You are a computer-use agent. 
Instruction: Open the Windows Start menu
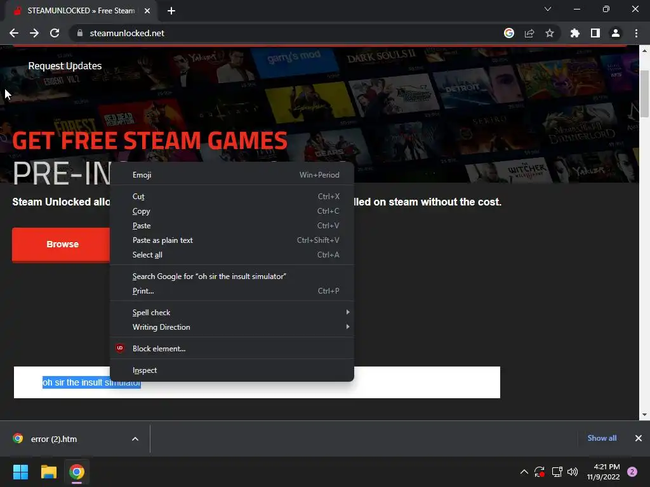20,472
